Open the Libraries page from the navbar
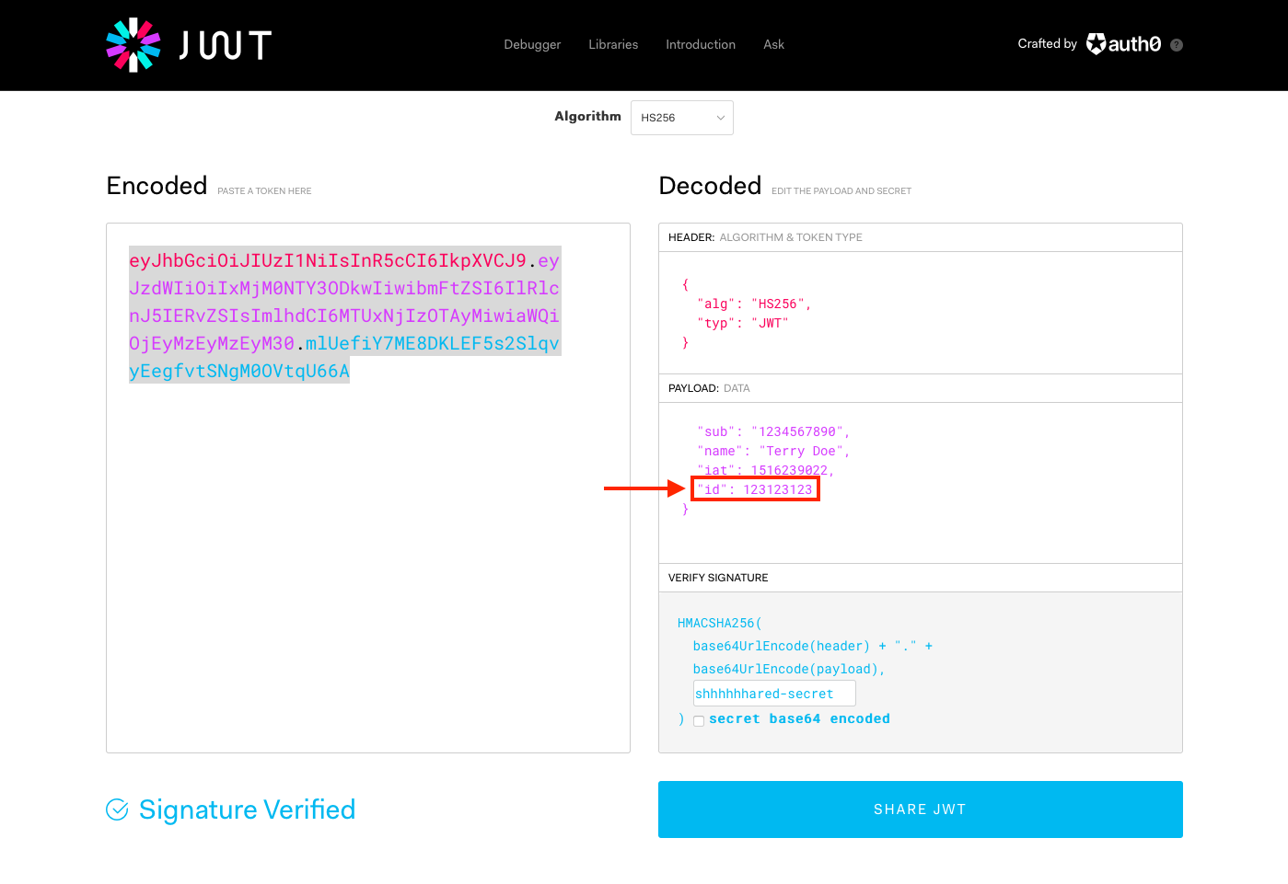 (x=612, y=44)
